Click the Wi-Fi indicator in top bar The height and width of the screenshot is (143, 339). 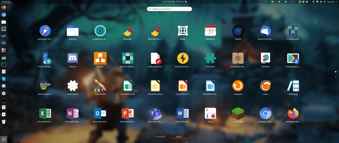317,2
